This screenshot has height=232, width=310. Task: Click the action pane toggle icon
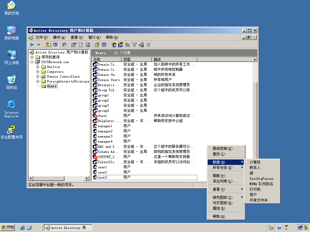[x=104, y=45]
